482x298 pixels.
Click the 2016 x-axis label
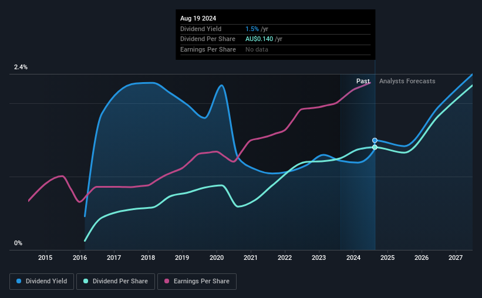tap(80, 258)
